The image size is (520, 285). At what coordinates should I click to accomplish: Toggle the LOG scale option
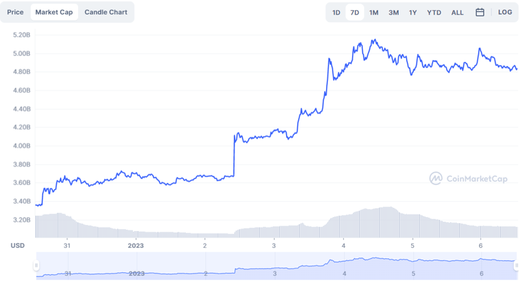point(505,12)
